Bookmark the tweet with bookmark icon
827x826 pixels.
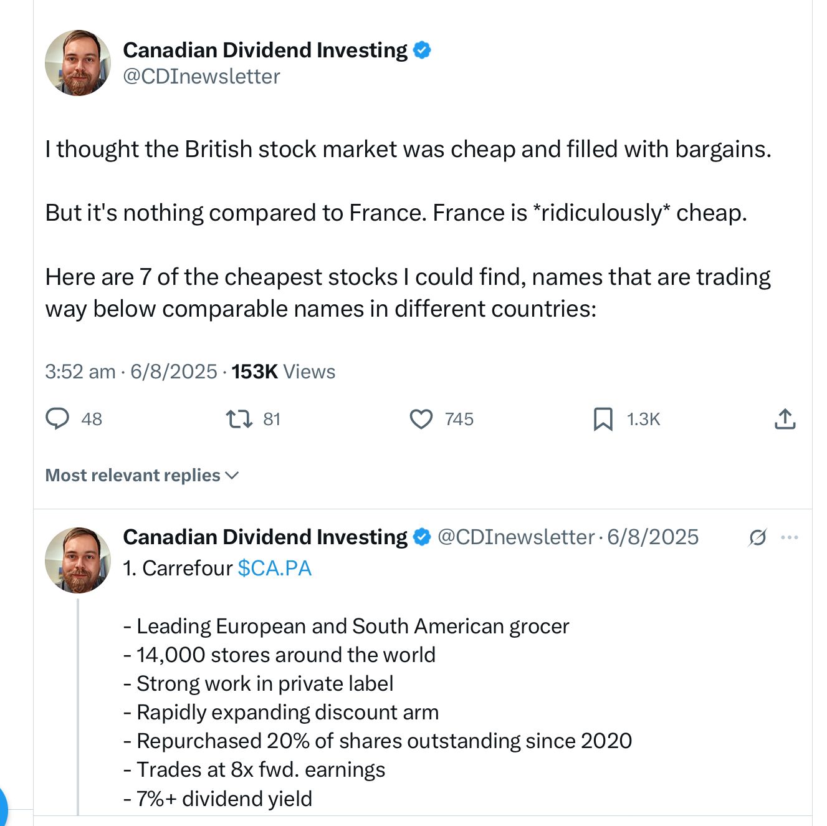coord(603,419)
